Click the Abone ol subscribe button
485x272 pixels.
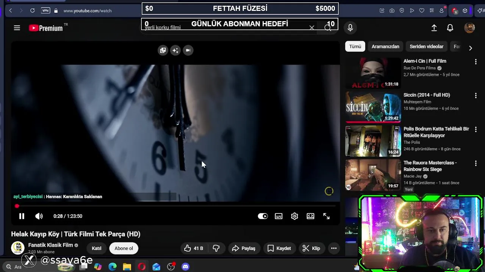(x=124, y=248)
